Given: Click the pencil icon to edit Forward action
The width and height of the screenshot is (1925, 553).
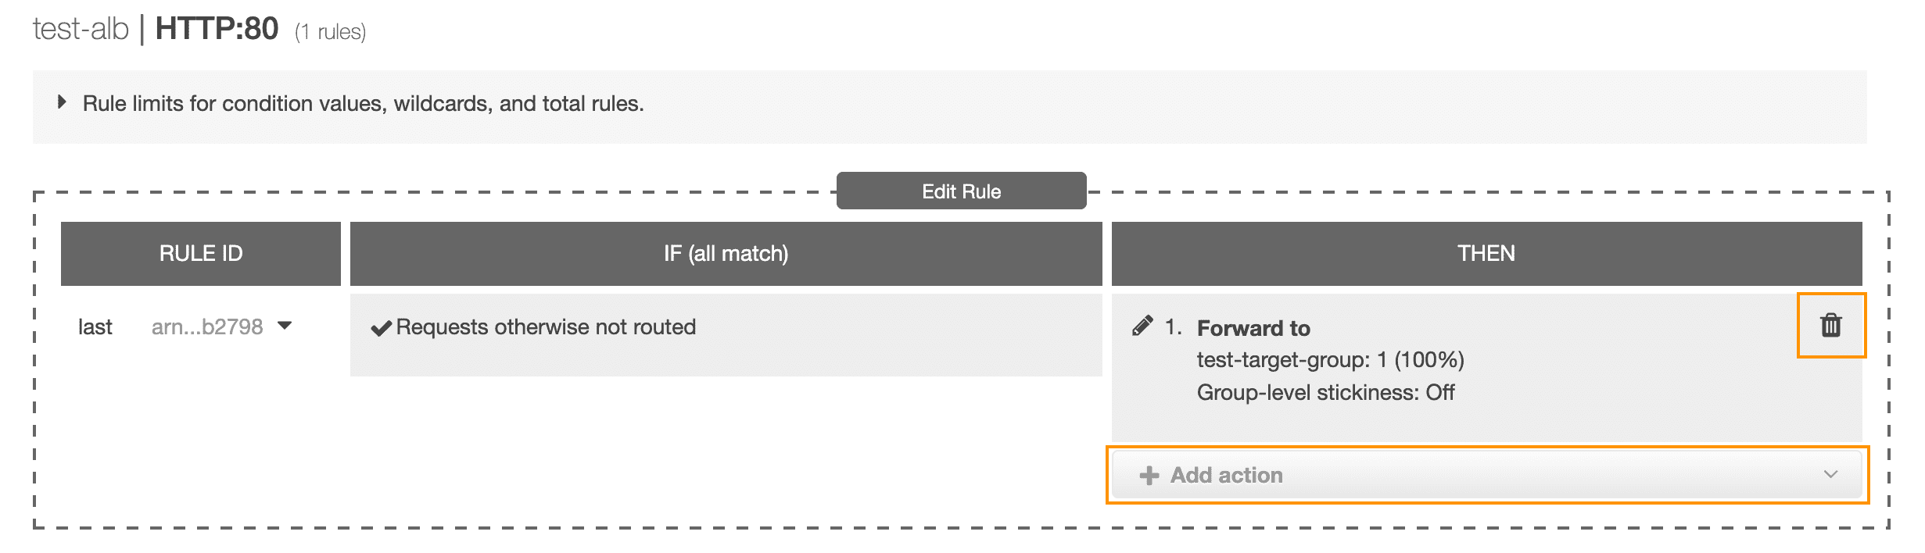Looking at the screenshot, I should click(1142, 326).
